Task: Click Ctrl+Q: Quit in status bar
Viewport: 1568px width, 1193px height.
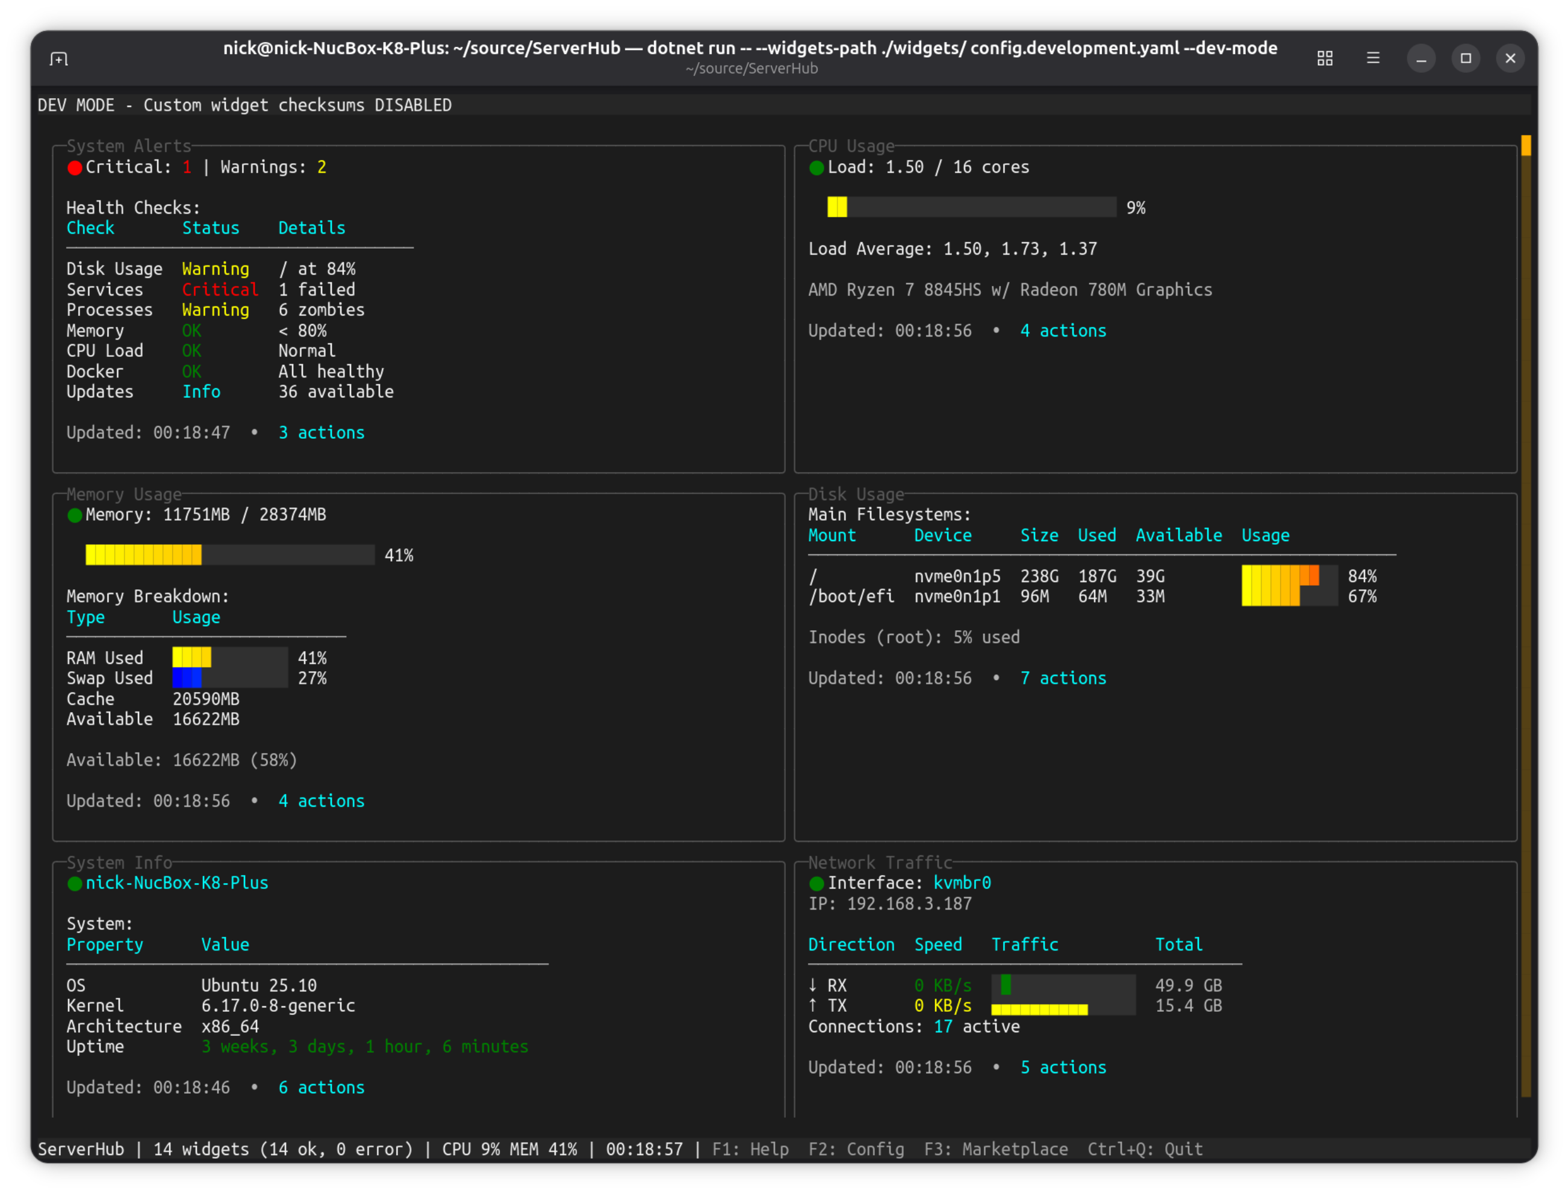Action: tap(1145, 1150)
